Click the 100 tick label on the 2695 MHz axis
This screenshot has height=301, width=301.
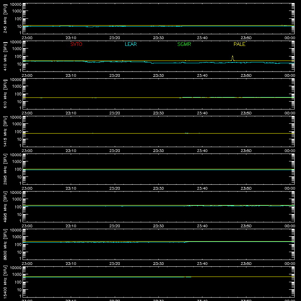coord(18,169)
